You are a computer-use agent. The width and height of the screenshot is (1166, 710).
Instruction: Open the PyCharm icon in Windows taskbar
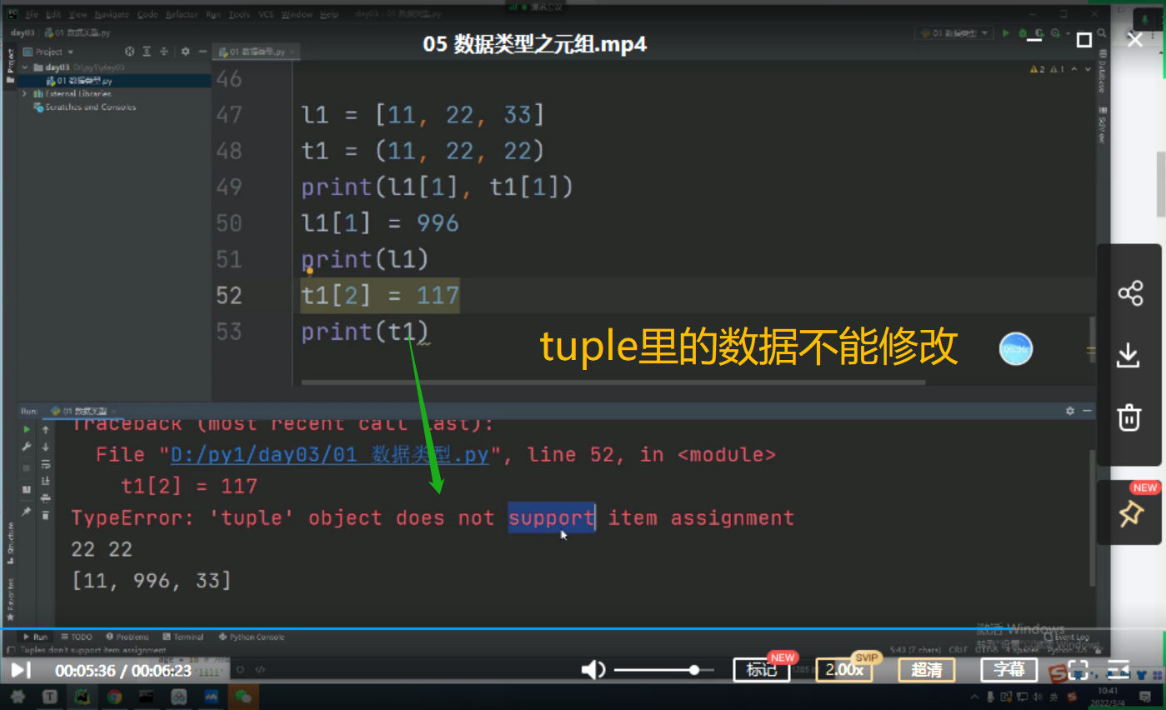[82, 697]
